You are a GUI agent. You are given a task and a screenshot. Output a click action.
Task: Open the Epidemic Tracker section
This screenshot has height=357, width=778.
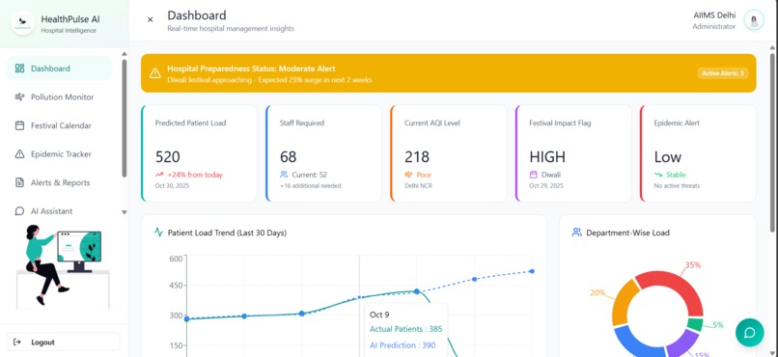60,154
